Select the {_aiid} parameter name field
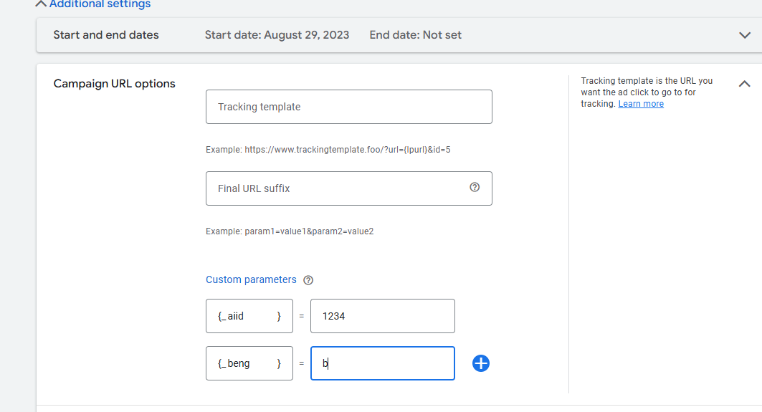This screenshot has height=412, width=762. point(249,316)
